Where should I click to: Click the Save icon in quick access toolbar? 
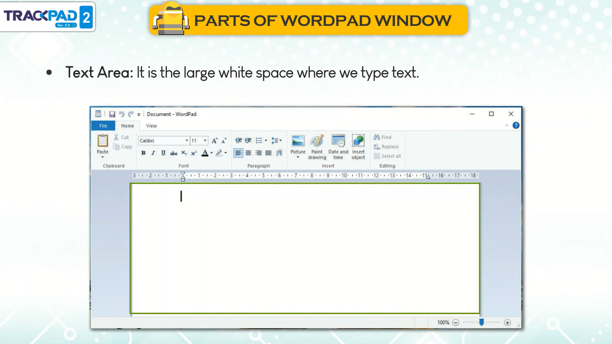tap(112, 114)
